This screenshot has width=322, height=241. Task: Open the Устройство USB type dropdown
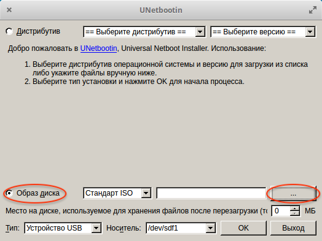coord(63,228)
